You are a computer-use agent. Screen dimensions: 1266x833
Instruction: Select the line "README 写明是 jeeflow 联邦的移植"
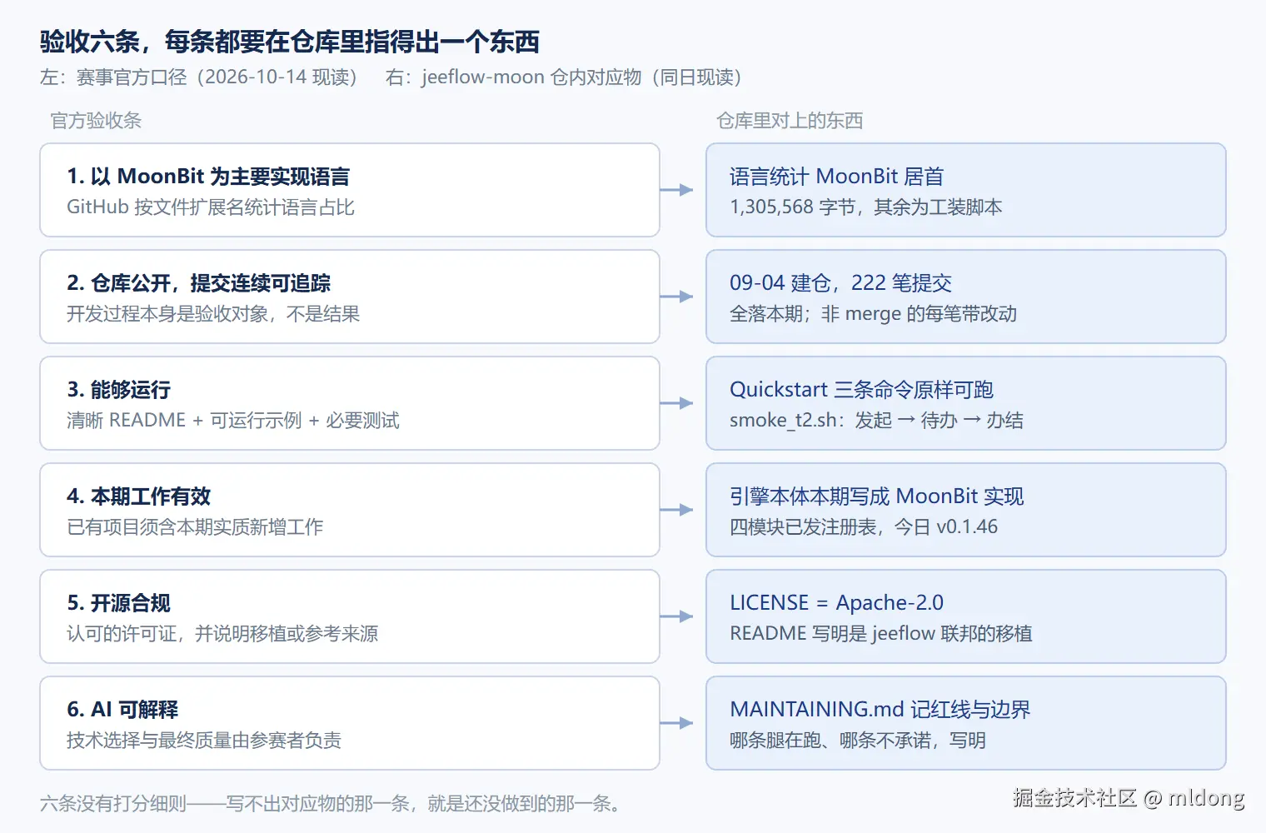click(881, 634)
